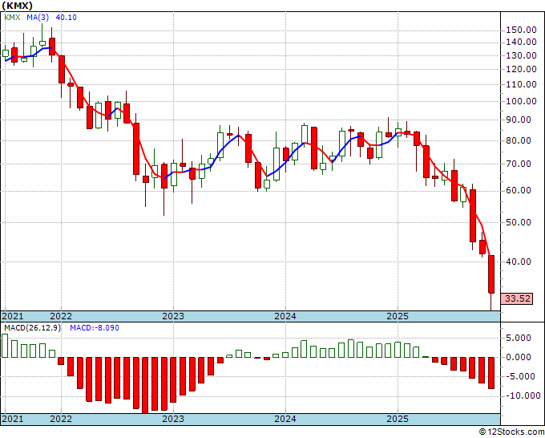Click the last red candlestick near 40.00
The width and height of the screenshot is (545, 438).
click(x=491, y=274)
